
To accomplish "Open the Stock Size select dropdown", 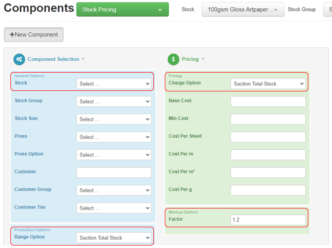I will tap(114, 120).
